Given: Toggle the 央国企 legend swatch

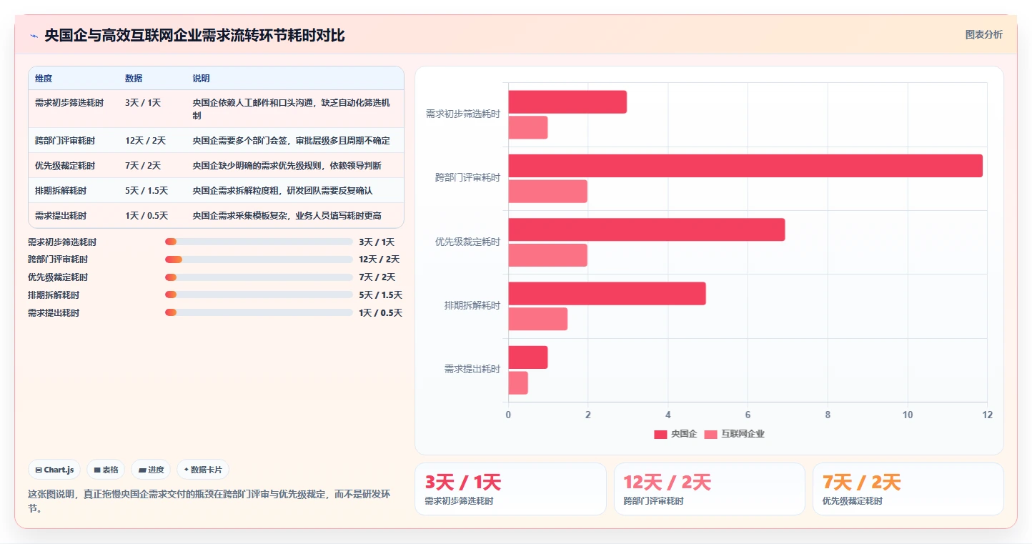Looking at the screenshot, I should (660, 434).
